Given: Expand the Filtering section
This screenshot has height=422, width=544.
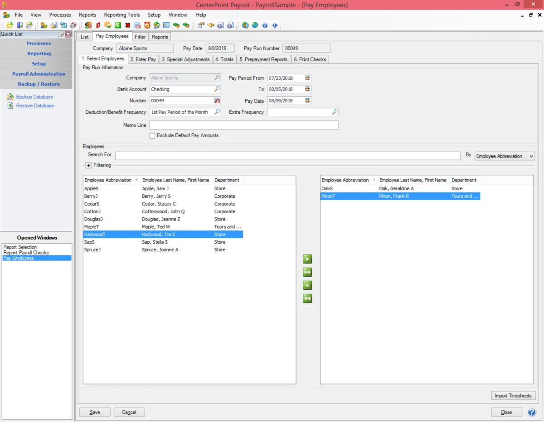Looking at the screenshot, I should (89, 165).
